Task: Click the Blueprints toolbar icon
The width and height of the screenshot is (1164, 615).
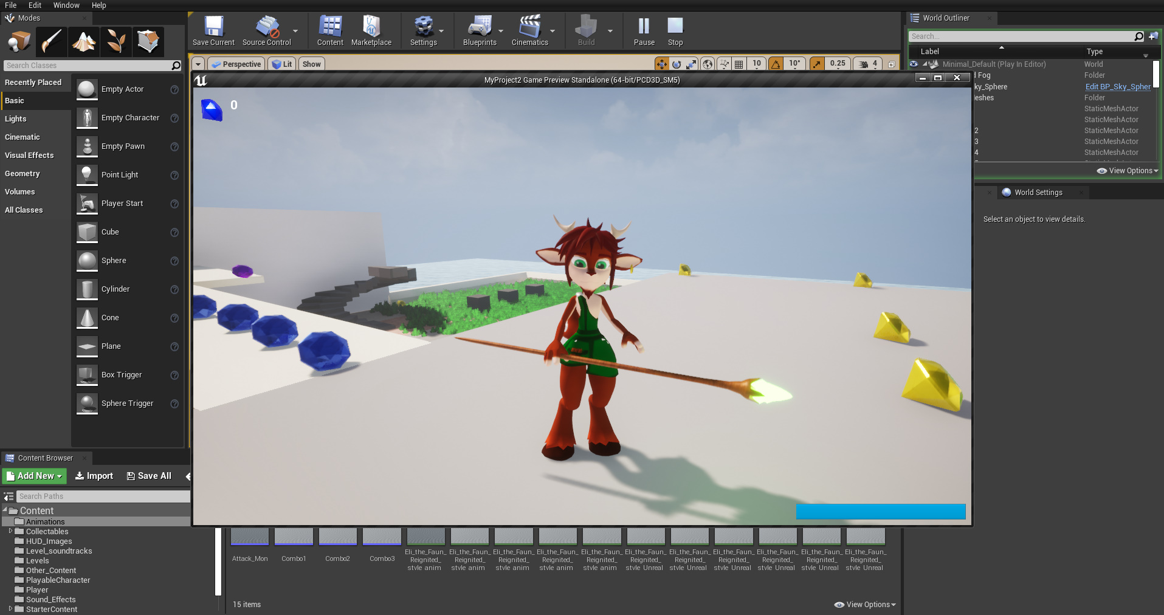Action: tap(480, 27)
